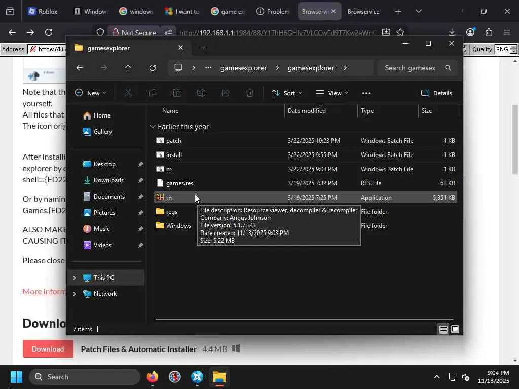Switch to the Roblox browser tab
Viewport: 519px width, 389px height.
(43, 11)
